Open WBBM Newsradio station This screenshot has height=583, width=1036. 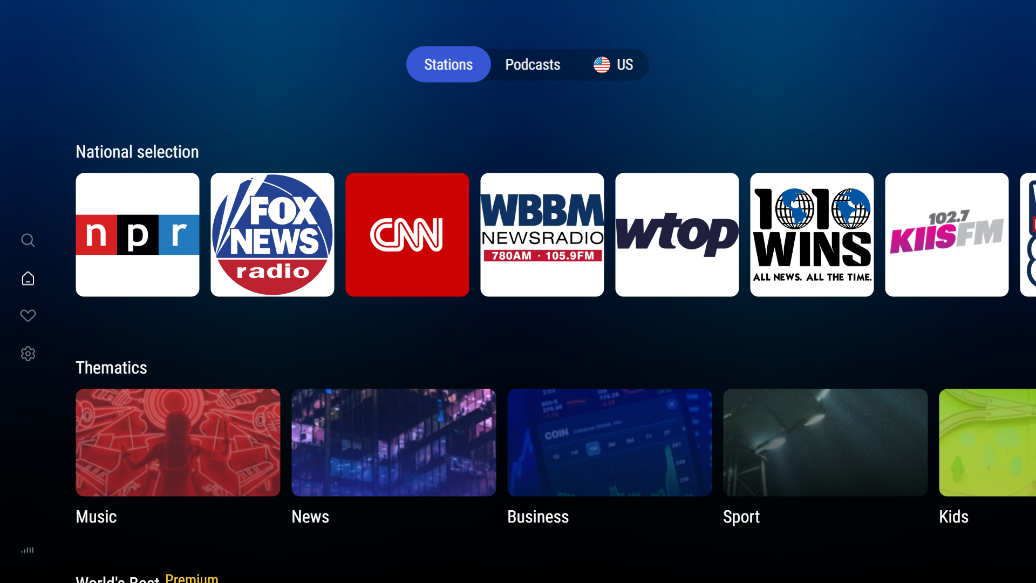(542, 235)
